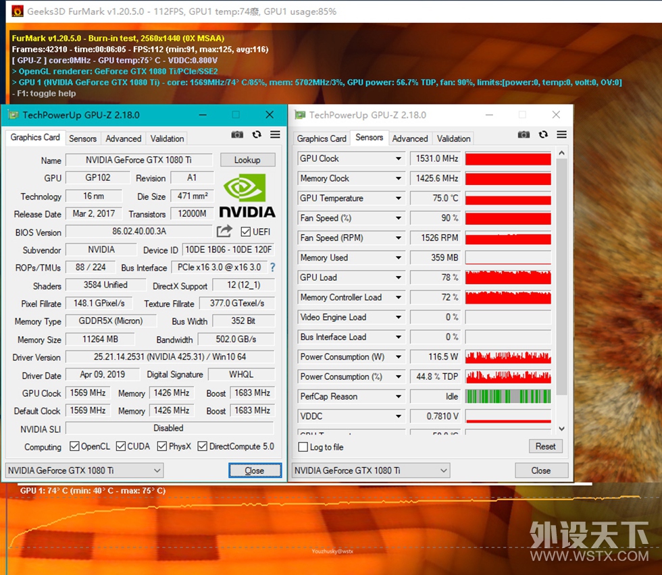
Task: Click the Bus Interface question mark icon
Action: [272, 267]
